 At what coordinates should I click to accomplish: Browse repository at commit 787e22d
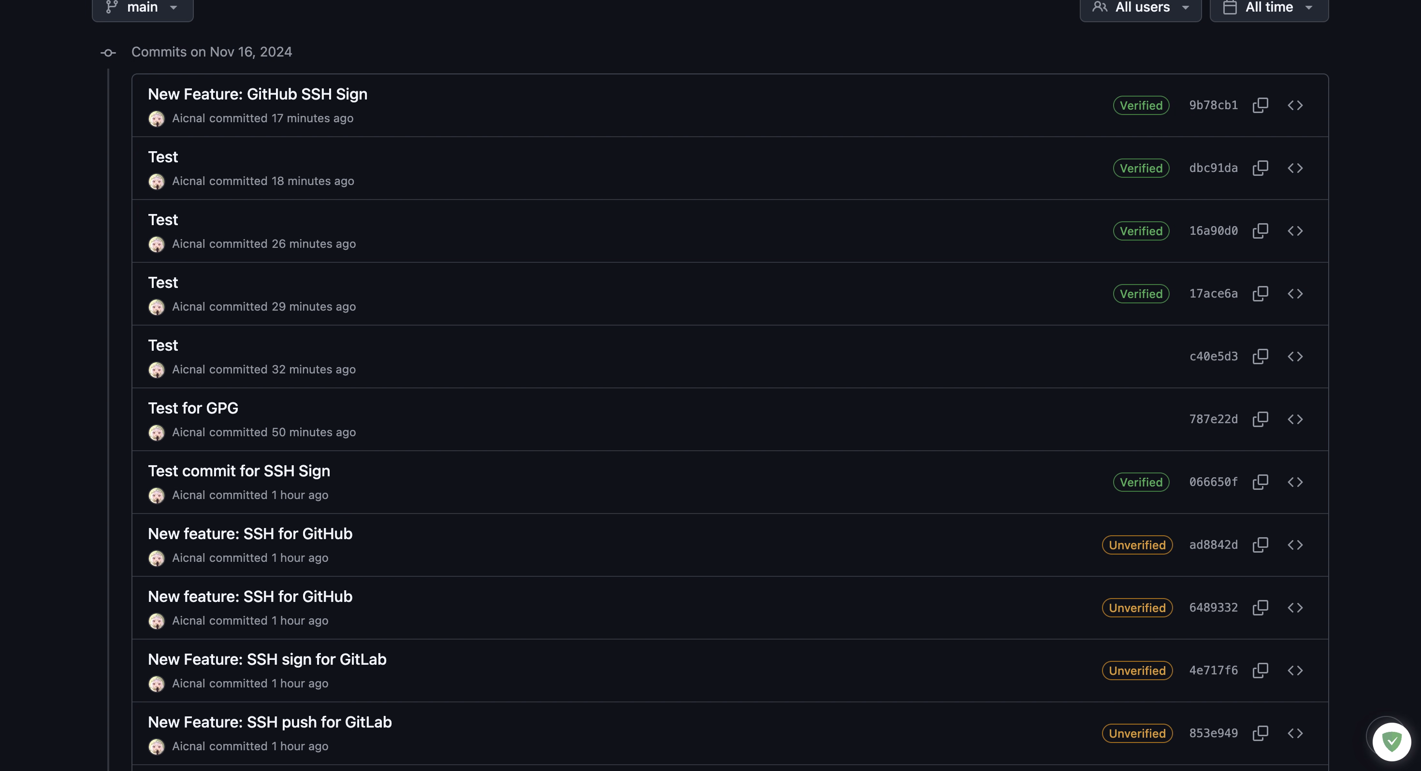tap(1295, 420)
